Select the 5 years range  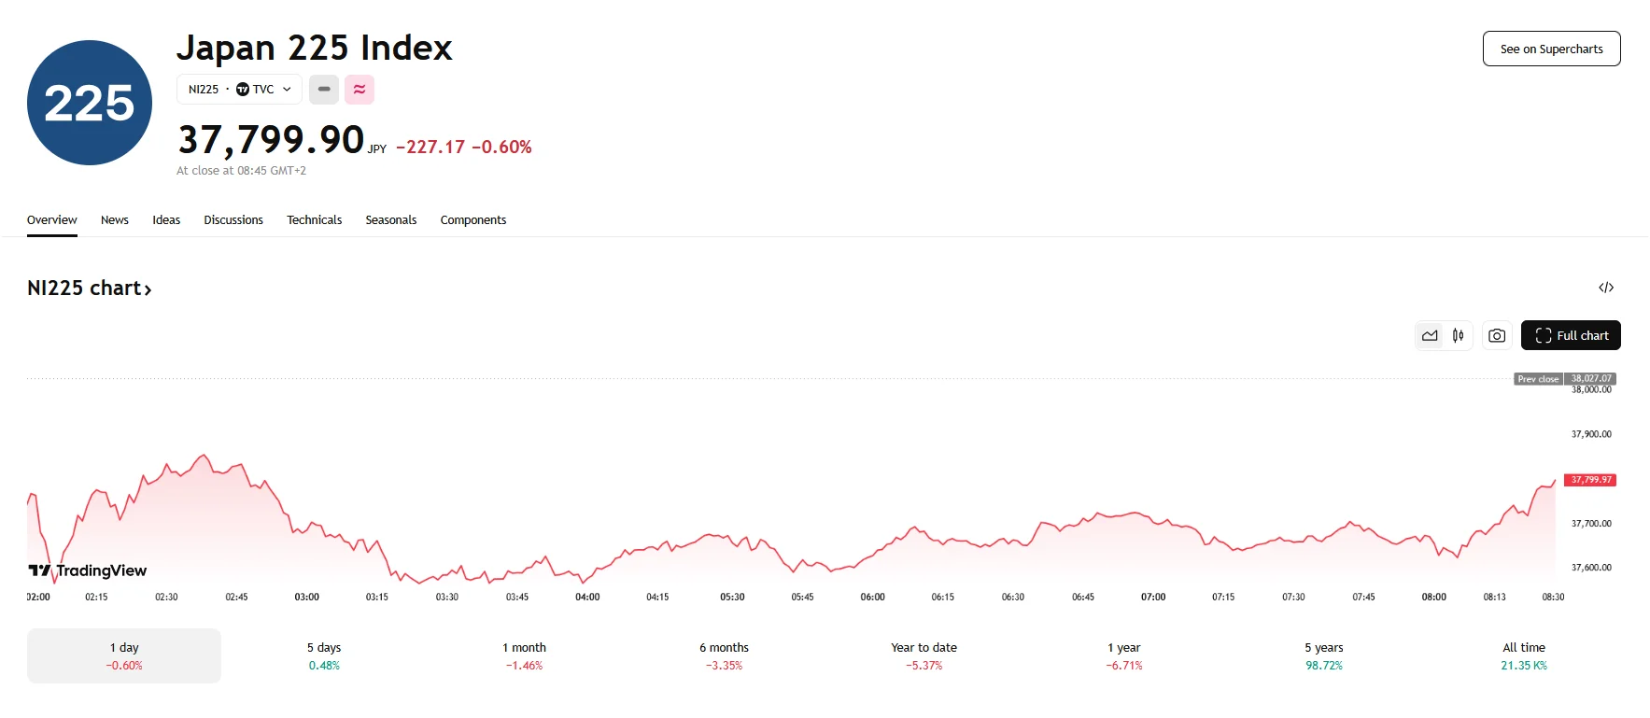click(1323, 655)
